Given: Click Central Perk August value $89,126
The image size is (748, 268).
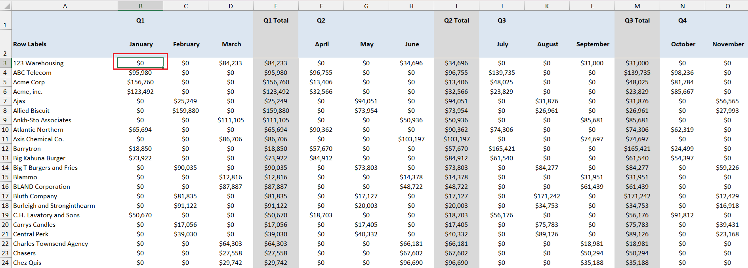Looking at the screenshot, I should (547, 234).
